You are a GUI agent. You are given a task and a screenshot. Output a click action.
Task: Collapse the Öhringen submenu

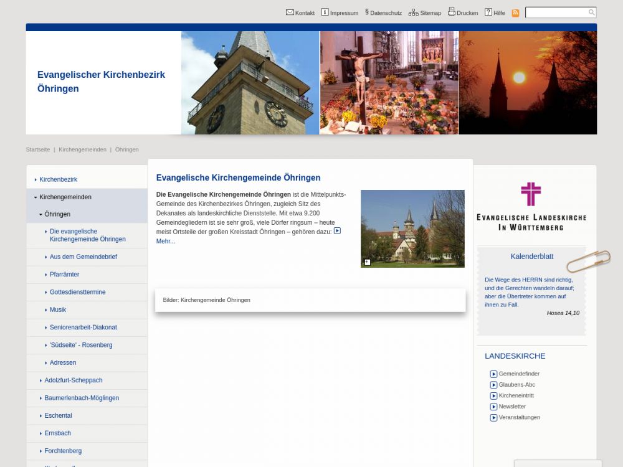coord(40,214)
